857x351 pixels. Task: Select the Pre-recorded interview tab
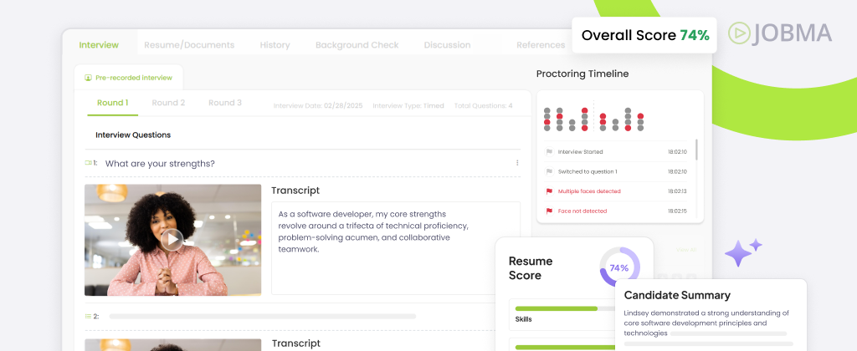[128, 78]
